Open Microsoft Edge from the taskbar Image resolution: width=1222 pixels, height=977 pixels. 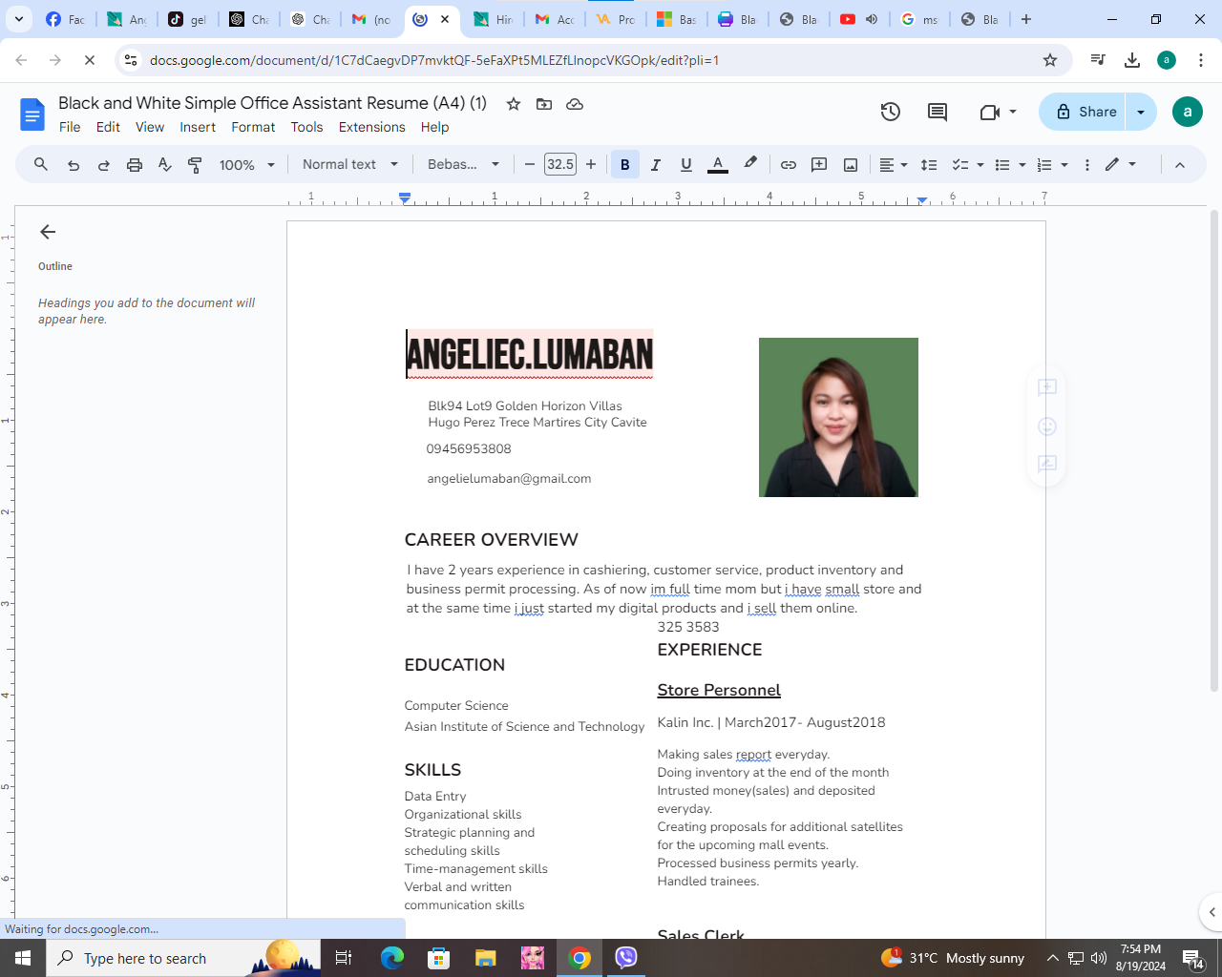point(392,958)
